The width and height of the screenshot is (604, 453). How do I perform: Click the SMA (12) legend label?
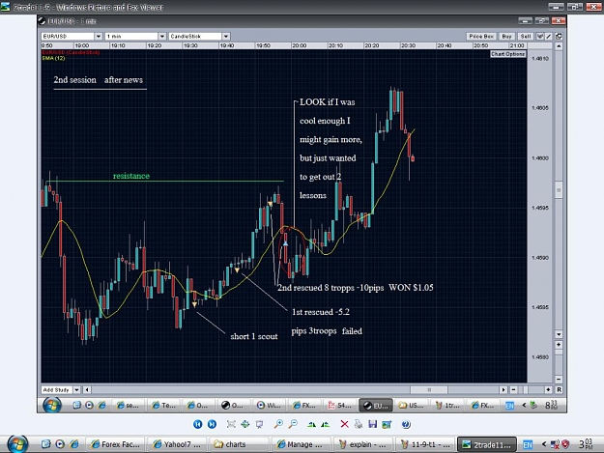(54, 58)
